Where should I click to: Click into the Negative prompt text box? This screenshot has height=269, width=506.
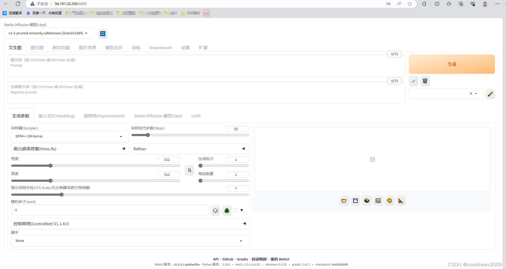pyautogui.click(x=206, y=93)
